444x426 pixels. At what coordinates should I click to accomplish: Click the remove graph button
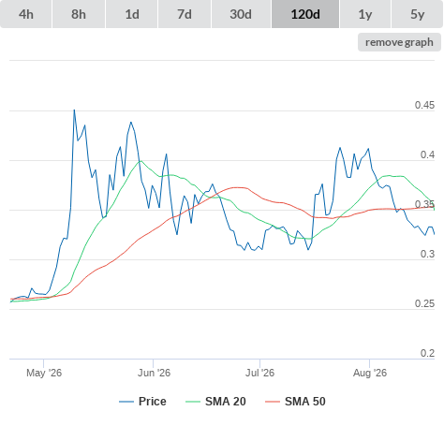[x=399, y=42]
